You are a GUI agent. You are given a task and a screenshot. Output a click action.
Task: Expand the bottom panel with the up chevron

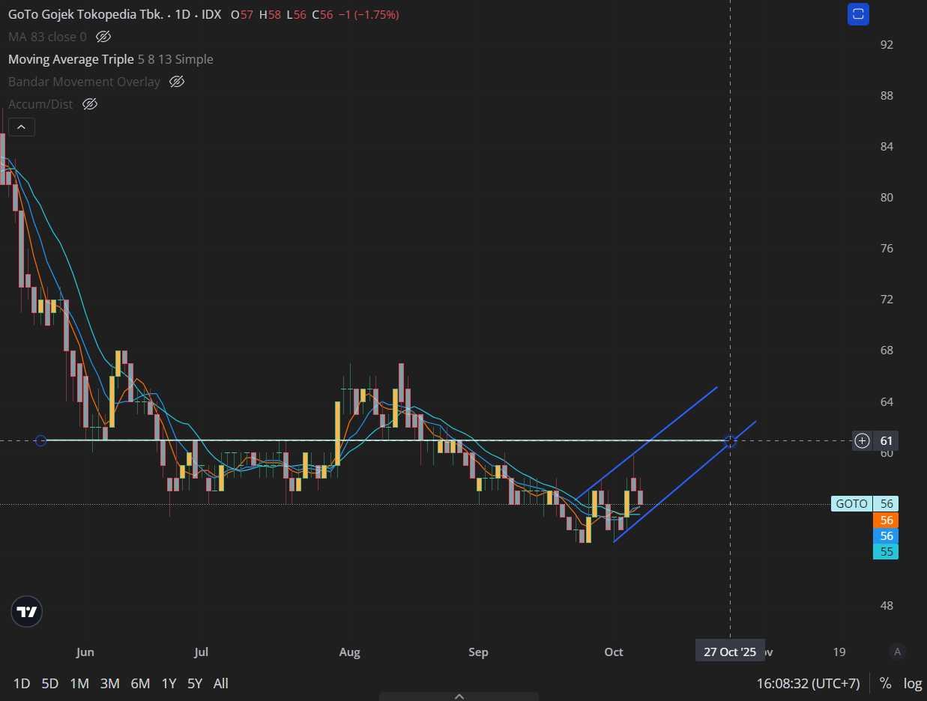(459, 696)
